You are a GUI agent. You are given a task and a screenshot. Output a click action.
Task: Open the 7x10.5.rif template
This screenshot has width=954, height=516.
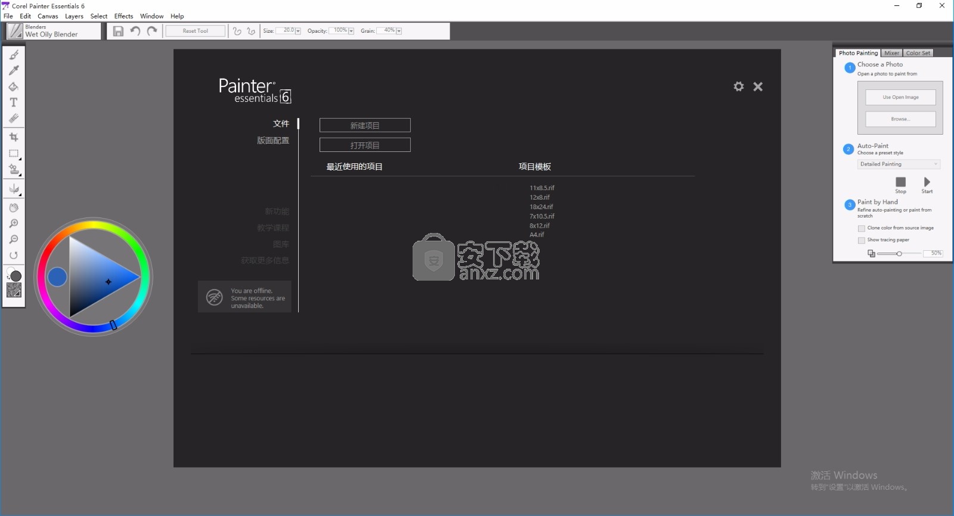(542, 216)
